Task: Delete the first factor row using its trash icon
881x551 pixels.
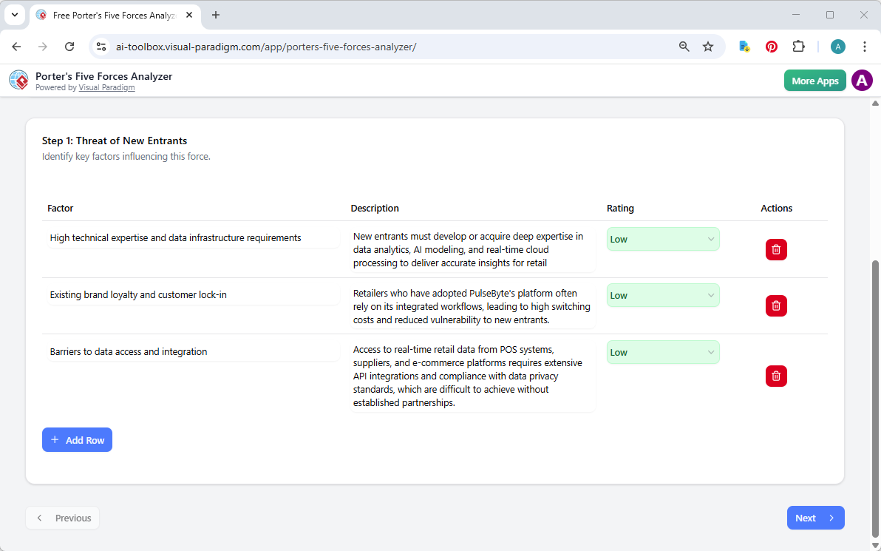Action: click(776, 249)
